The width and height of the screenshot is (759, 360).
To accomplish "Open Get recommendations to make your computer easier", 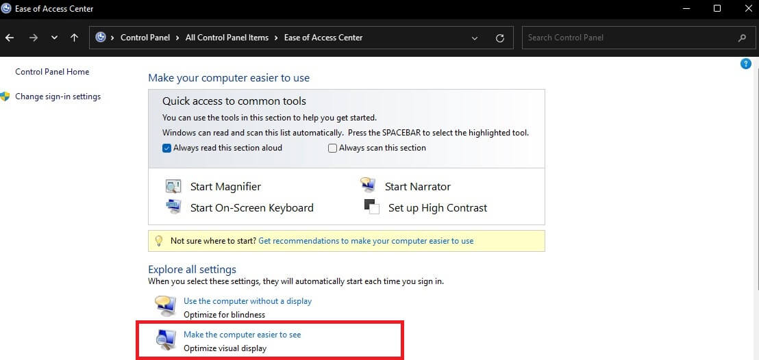I will (366, 240).
